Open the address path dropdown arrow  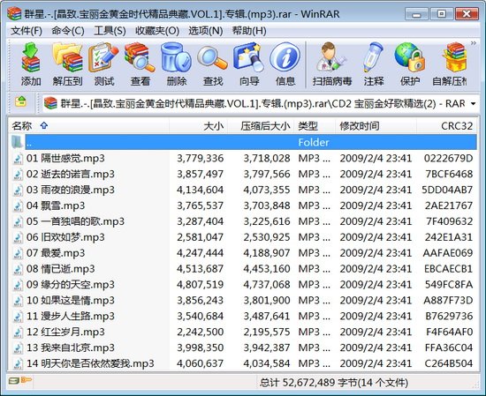474,104
